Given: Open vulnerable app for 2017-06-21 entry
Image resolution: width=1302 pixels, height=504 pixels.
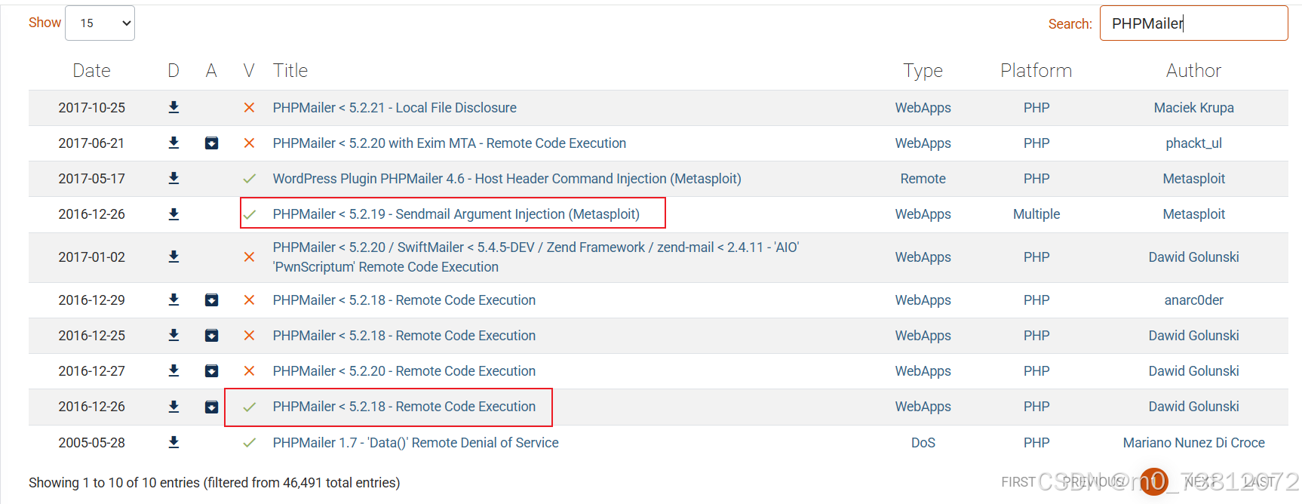Looking at the screenshot, I should click(x=212, y=143).
